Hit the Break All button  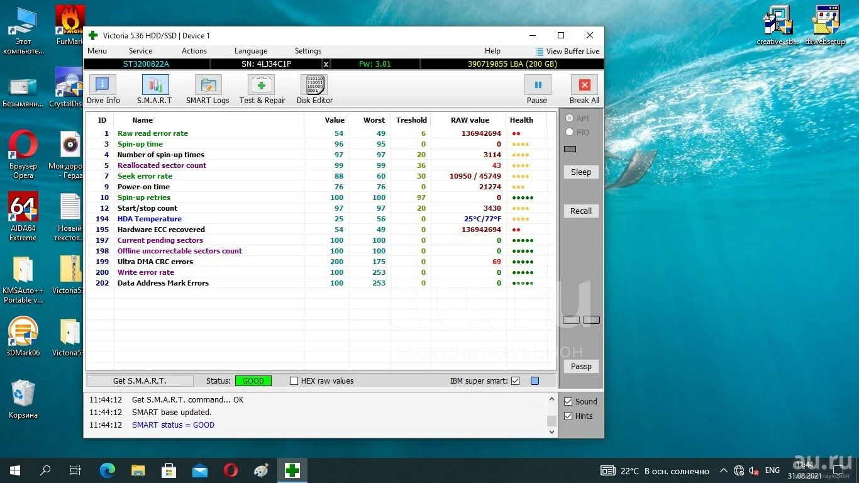click(584, 90)
